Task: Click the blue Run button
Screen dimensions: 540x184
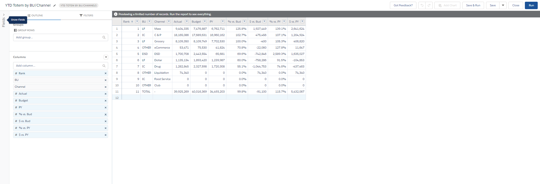Action: click(531, 5)
